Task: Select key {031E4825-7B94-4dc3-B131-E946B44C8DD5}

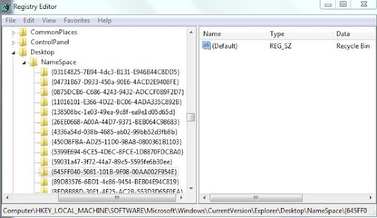Action: tap(115, 72)
